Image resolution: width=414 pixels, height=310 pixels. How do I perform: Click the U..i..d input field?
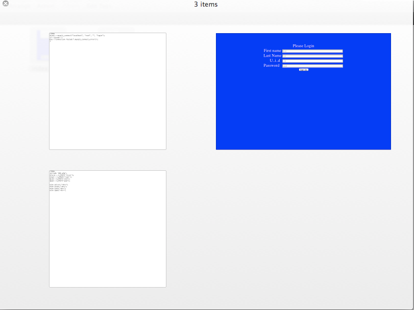(312, 61)
